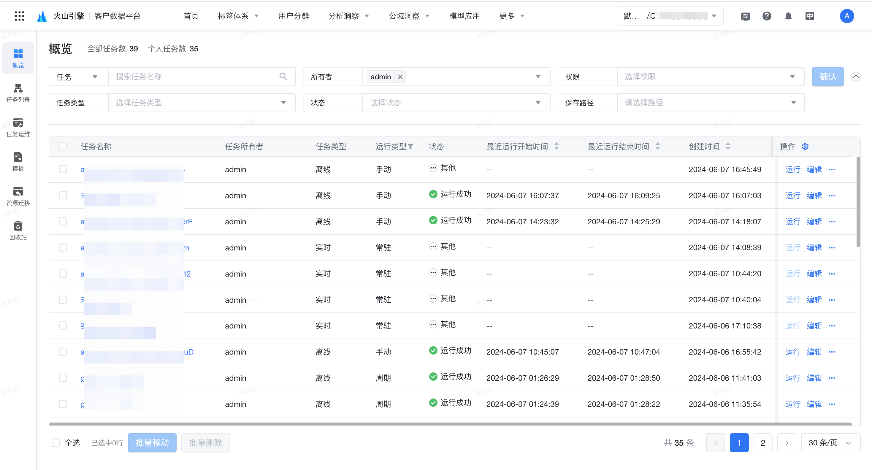
Task: Click the 确认 filter button
Action: (828, 77)
